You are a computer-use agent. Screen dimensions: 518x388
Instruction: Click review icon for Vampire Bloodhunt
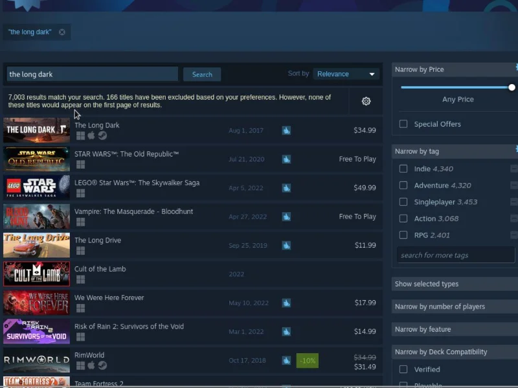coord(286,217)
